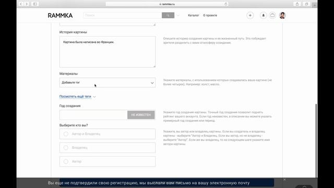Open notifications bell icon
Image resolution: width=334 pixels, height=188 pixels.
[263, 15]
